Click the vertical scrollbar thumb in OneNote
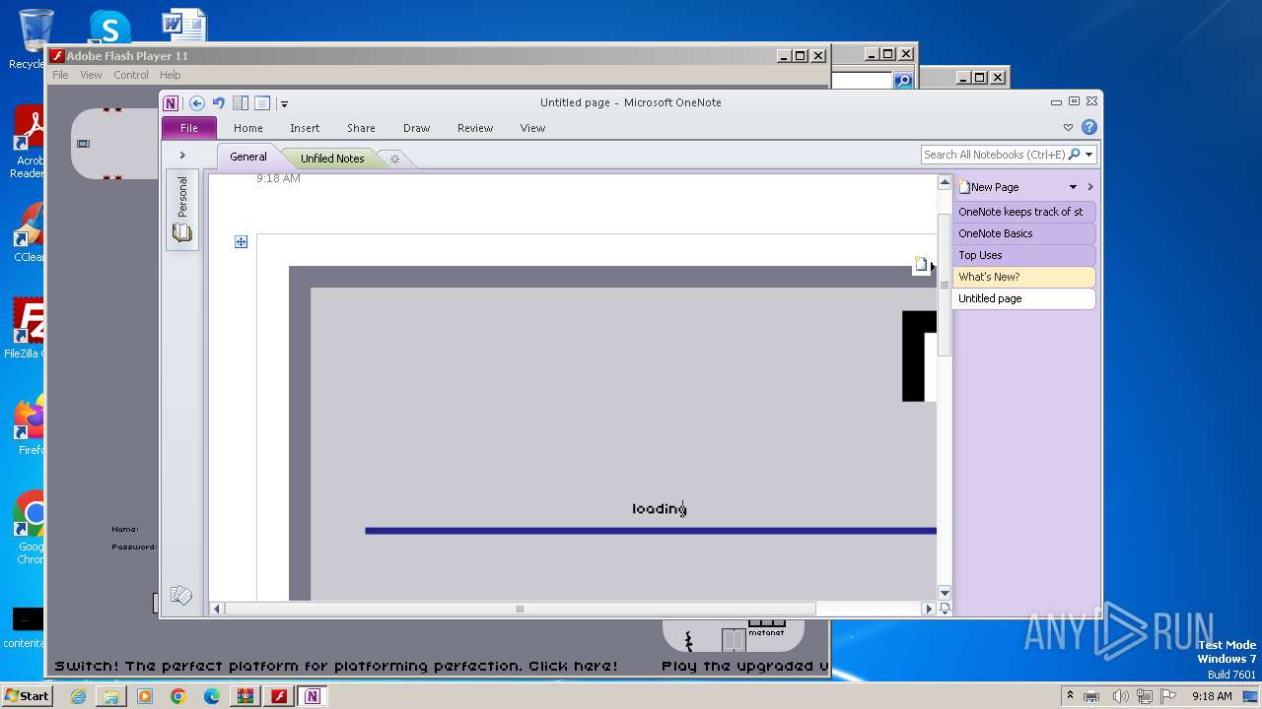 [x=944, y=285]
